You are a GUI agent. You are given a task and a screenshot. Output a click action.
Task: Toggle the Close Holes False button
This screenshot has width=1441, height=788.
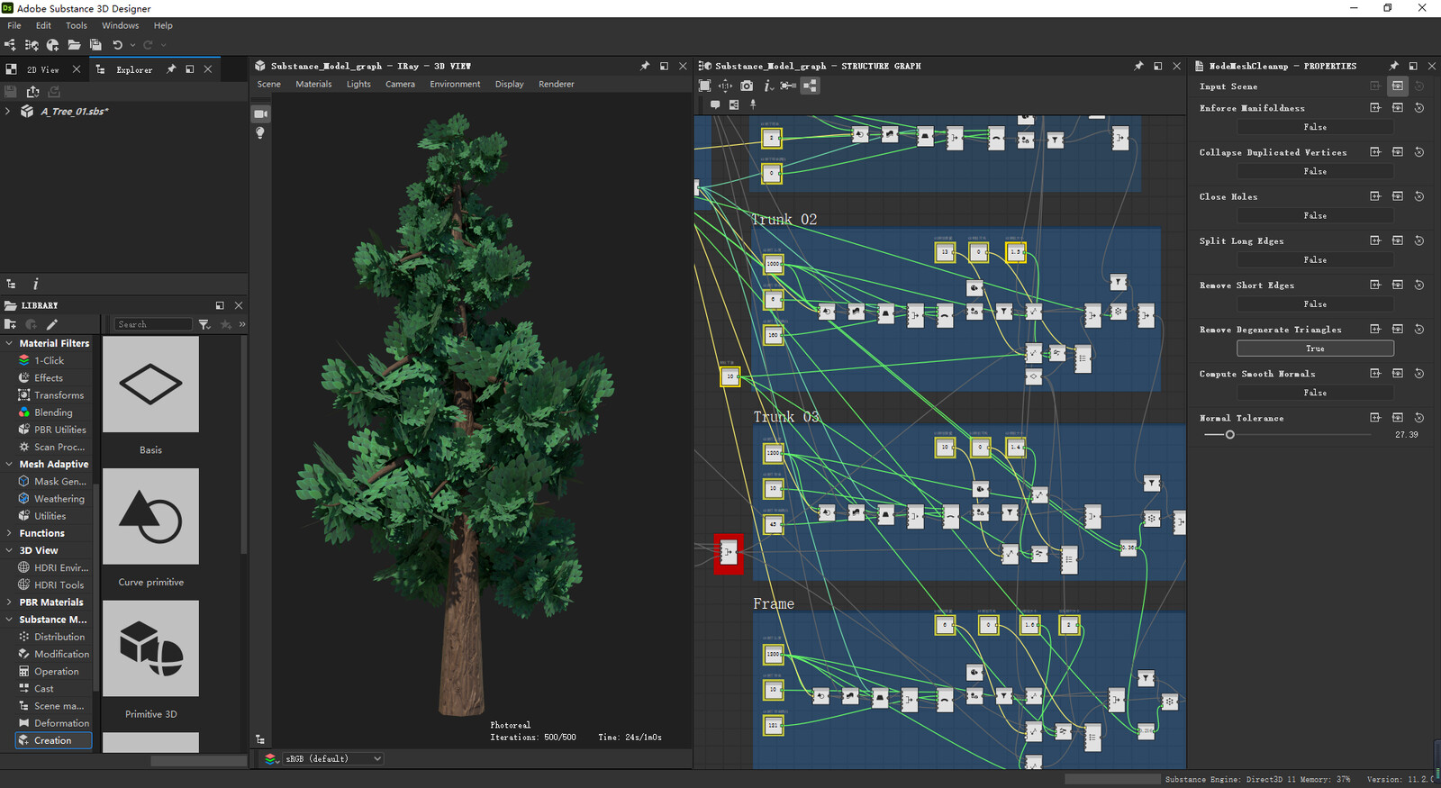[1315, 215]
